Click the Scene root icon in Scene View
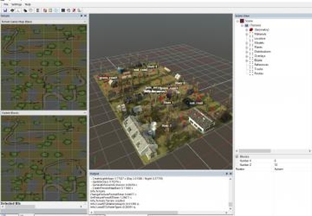312x216 pixels. (x=242, y=20)
